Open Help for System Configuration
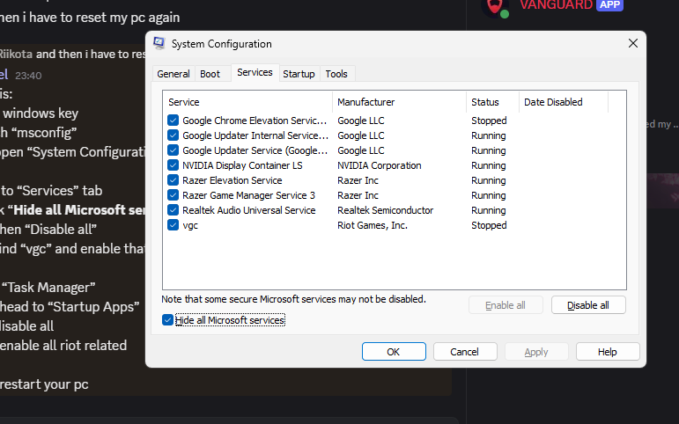This screenshot has width=679, height=424. [x=608, y=352]
